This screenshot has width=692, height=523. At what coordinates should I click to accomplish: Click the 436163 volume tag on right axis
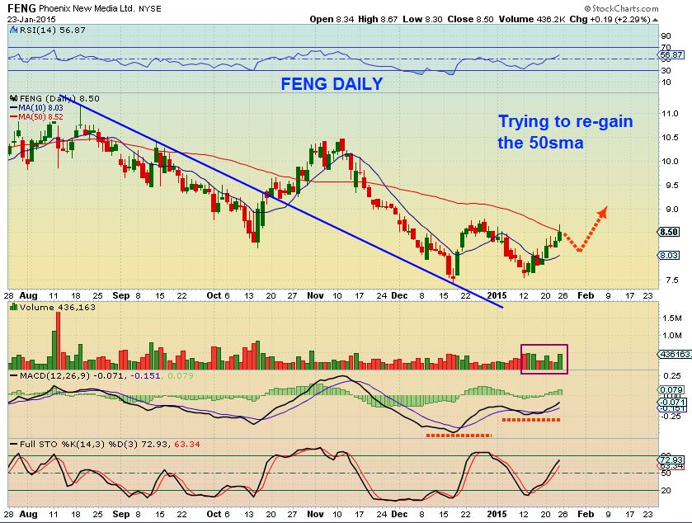point(675,354)
